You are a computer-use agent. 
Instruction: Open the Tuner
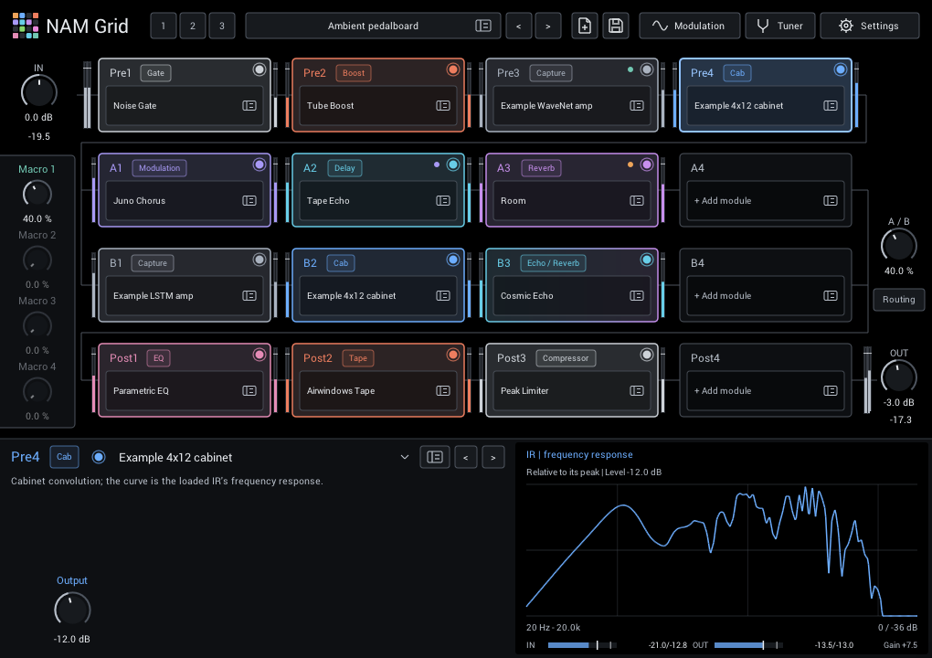(x=780, y=26)
